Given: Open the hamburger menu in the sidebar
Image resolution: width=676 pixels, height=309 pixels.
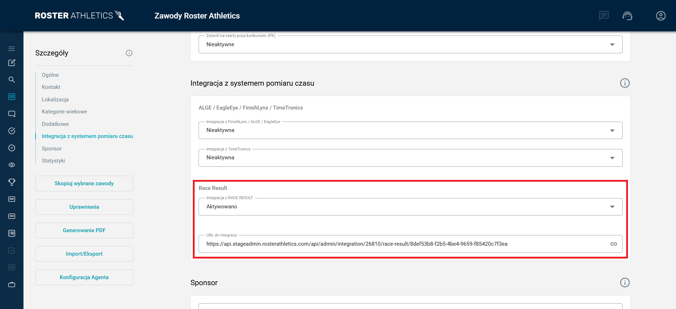Looking at the screenshot, I should [12, 49].
